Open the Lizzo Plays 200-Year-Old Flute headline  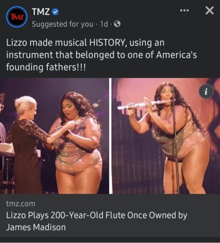(97, 221)
